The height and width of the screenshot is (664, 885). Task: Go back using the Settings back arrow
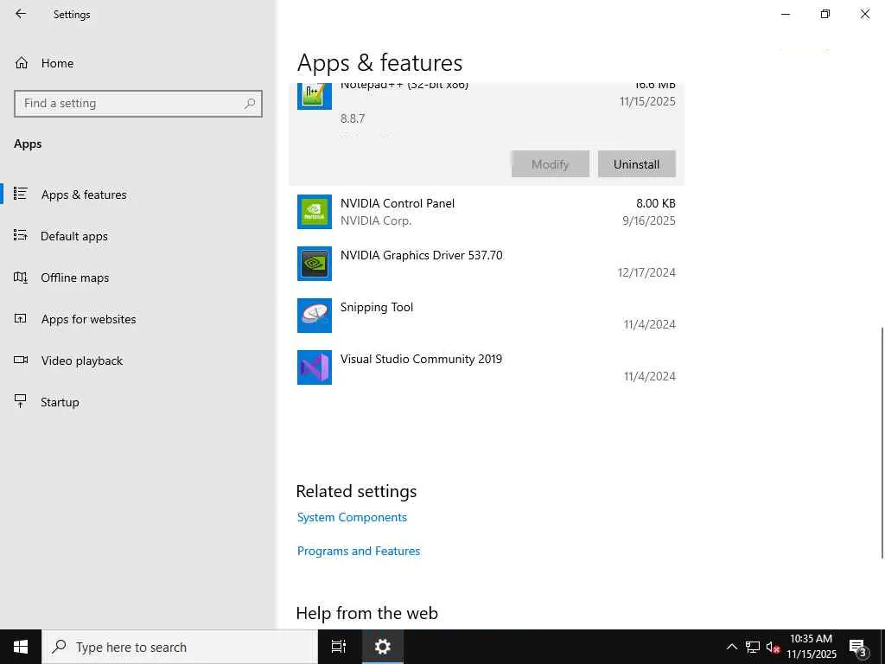[21, 14]
